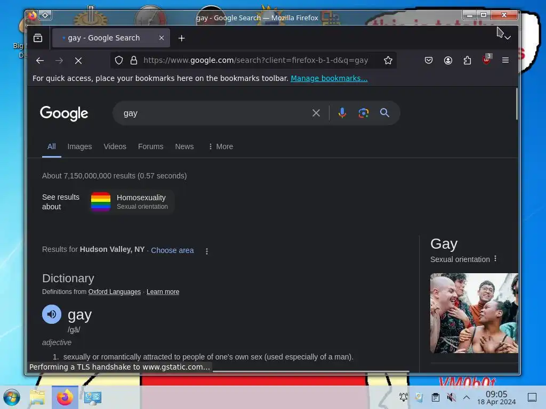Open the computer-and-user taskbar icon
The image size is (546, 409).
click(93, 397)
